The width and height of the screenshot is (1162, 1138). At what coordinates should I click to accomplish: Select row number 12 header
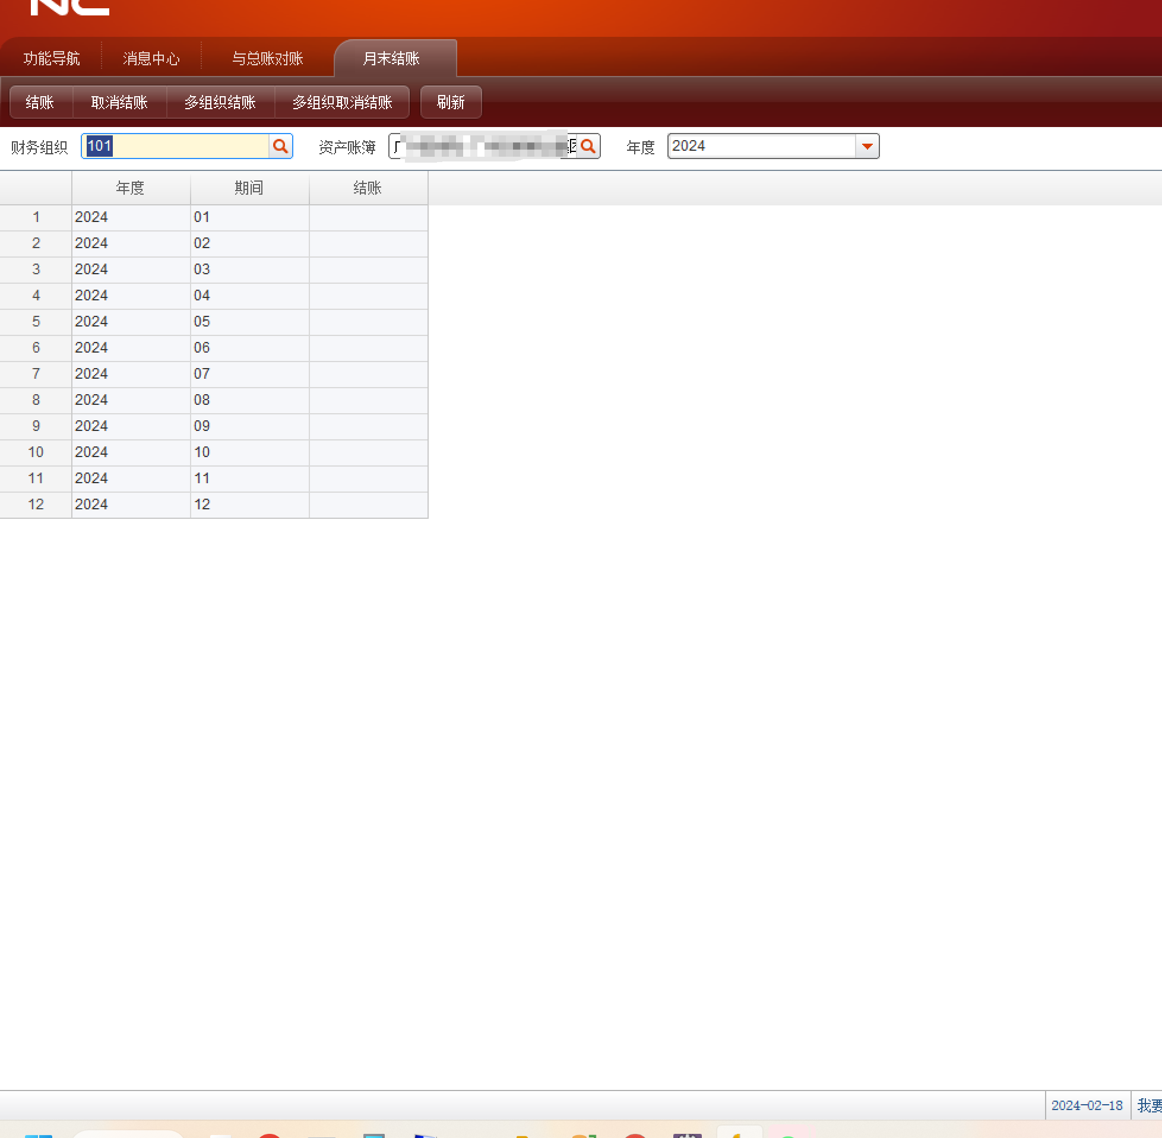[36, 505]
